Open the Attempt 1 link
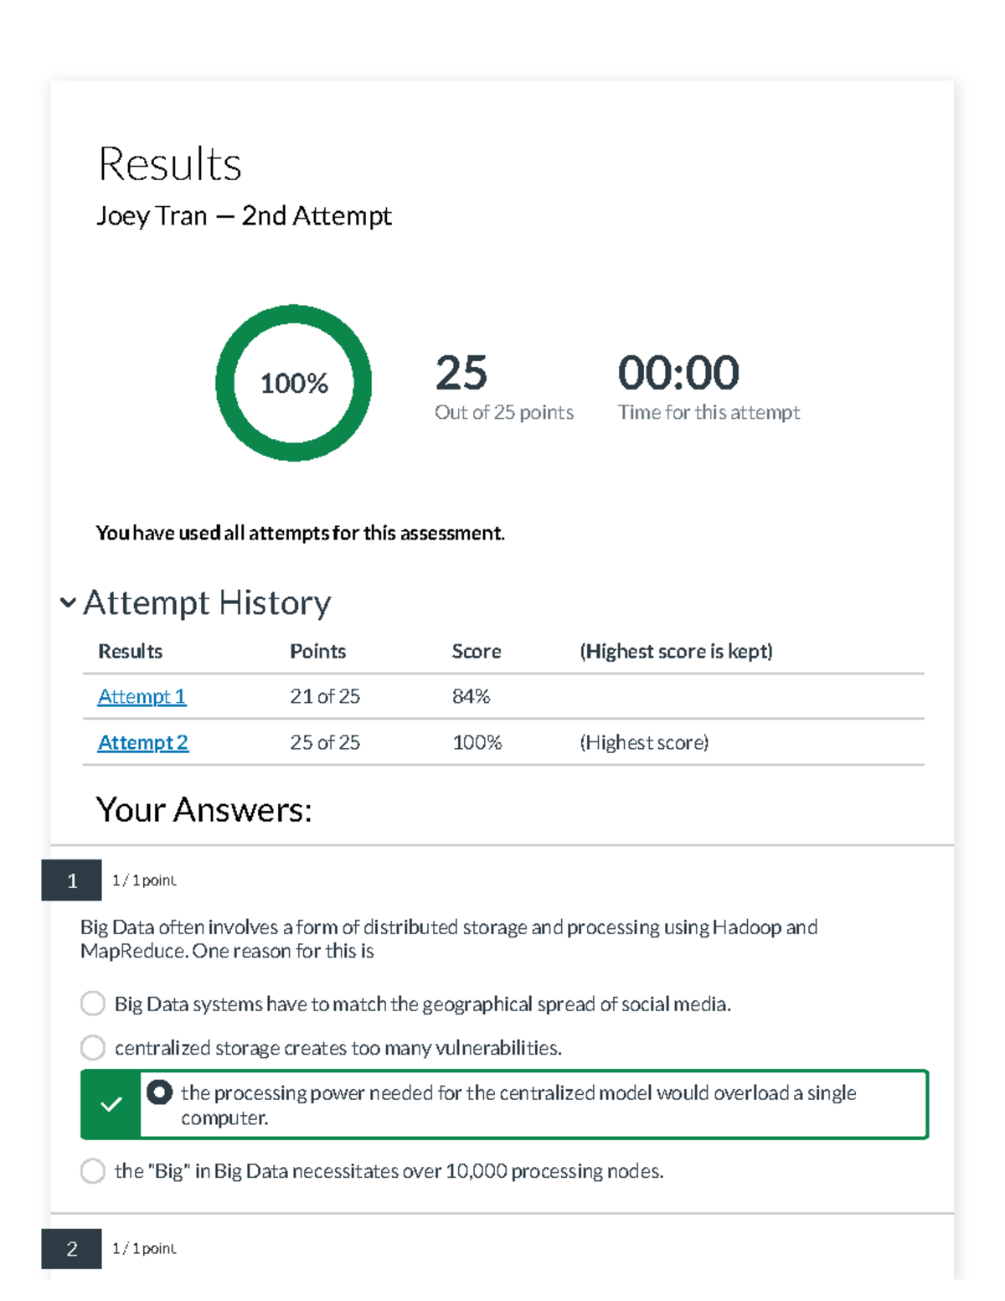 pyautogui.click(x=142, y=696)
